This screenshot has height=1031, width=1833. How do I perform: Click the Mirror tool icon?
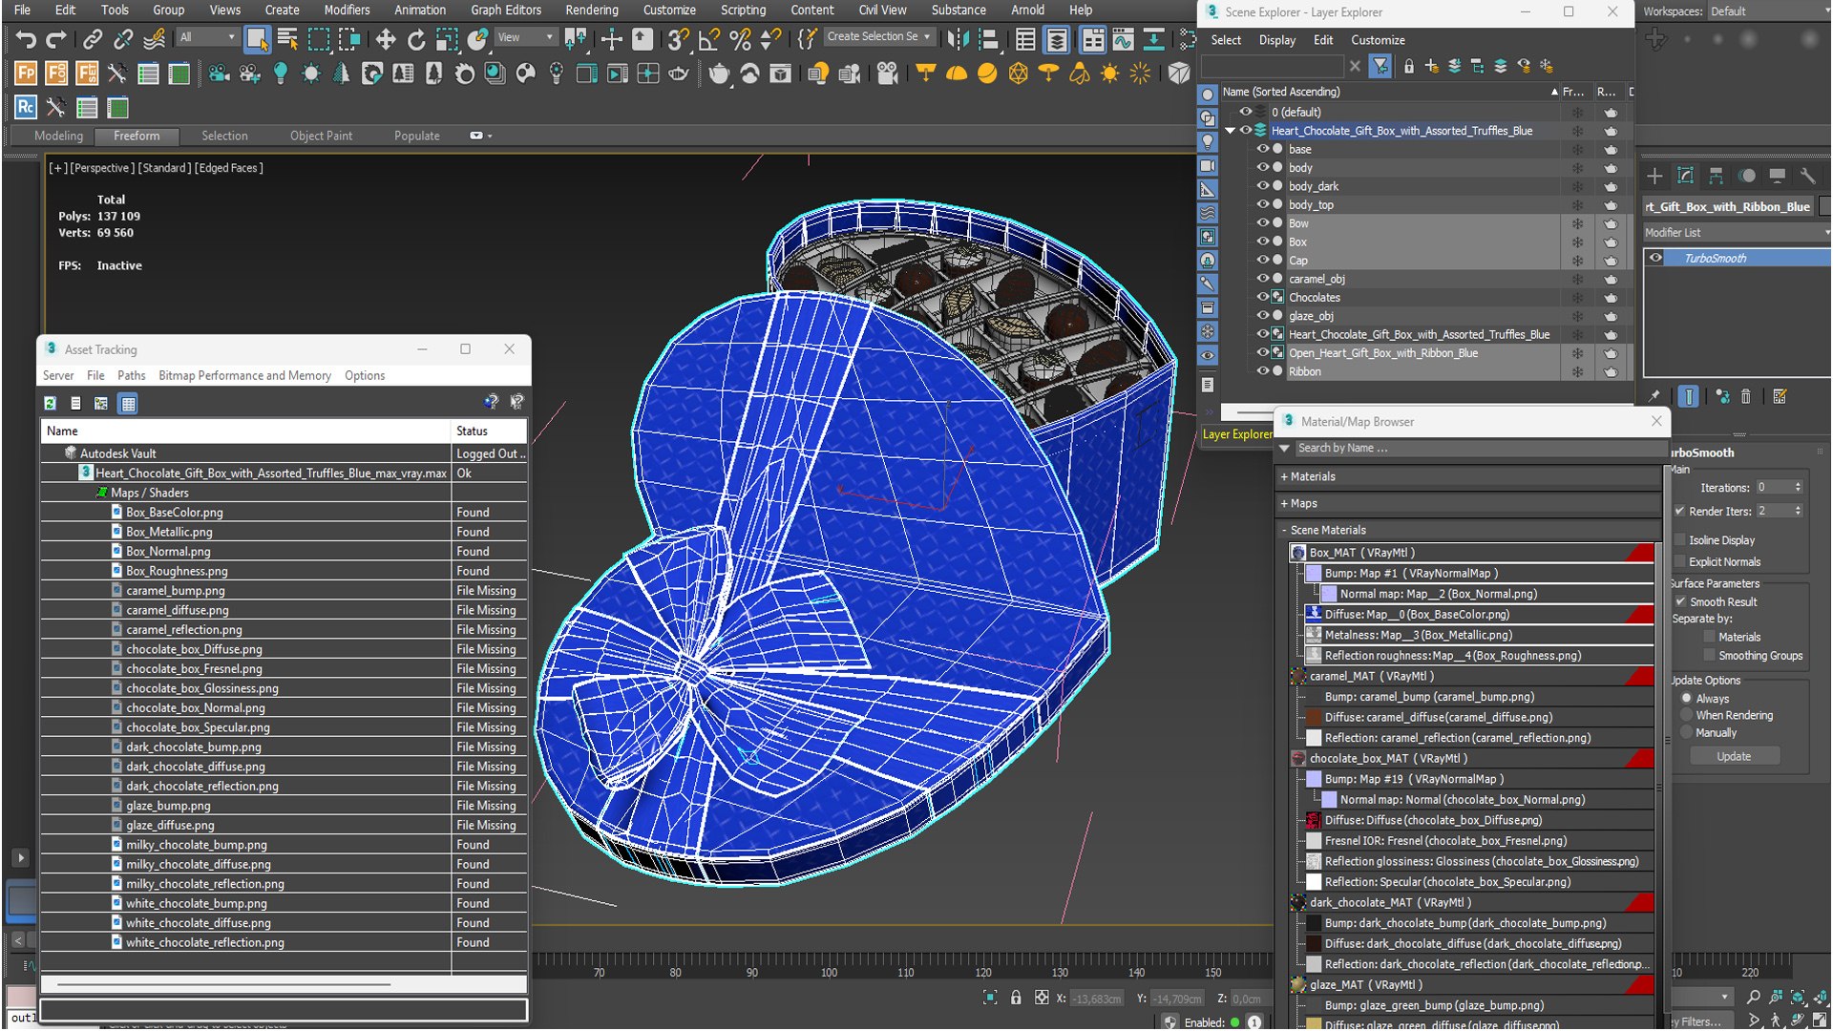pyautogui.click(x=958, y=39)
